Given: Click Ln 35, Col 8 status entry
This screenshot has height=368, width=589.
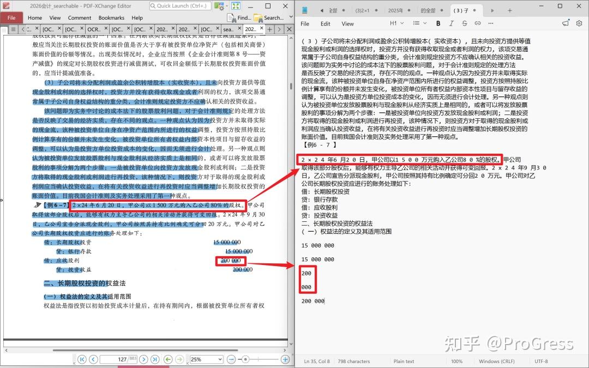Looking at the screenshot, I should 317,361.
